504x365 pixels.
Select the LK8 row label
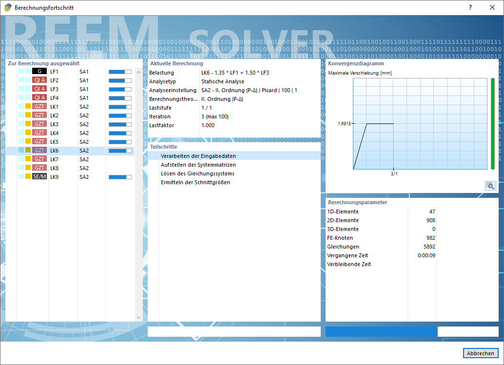pyautogui.click(x=54, y=168)
